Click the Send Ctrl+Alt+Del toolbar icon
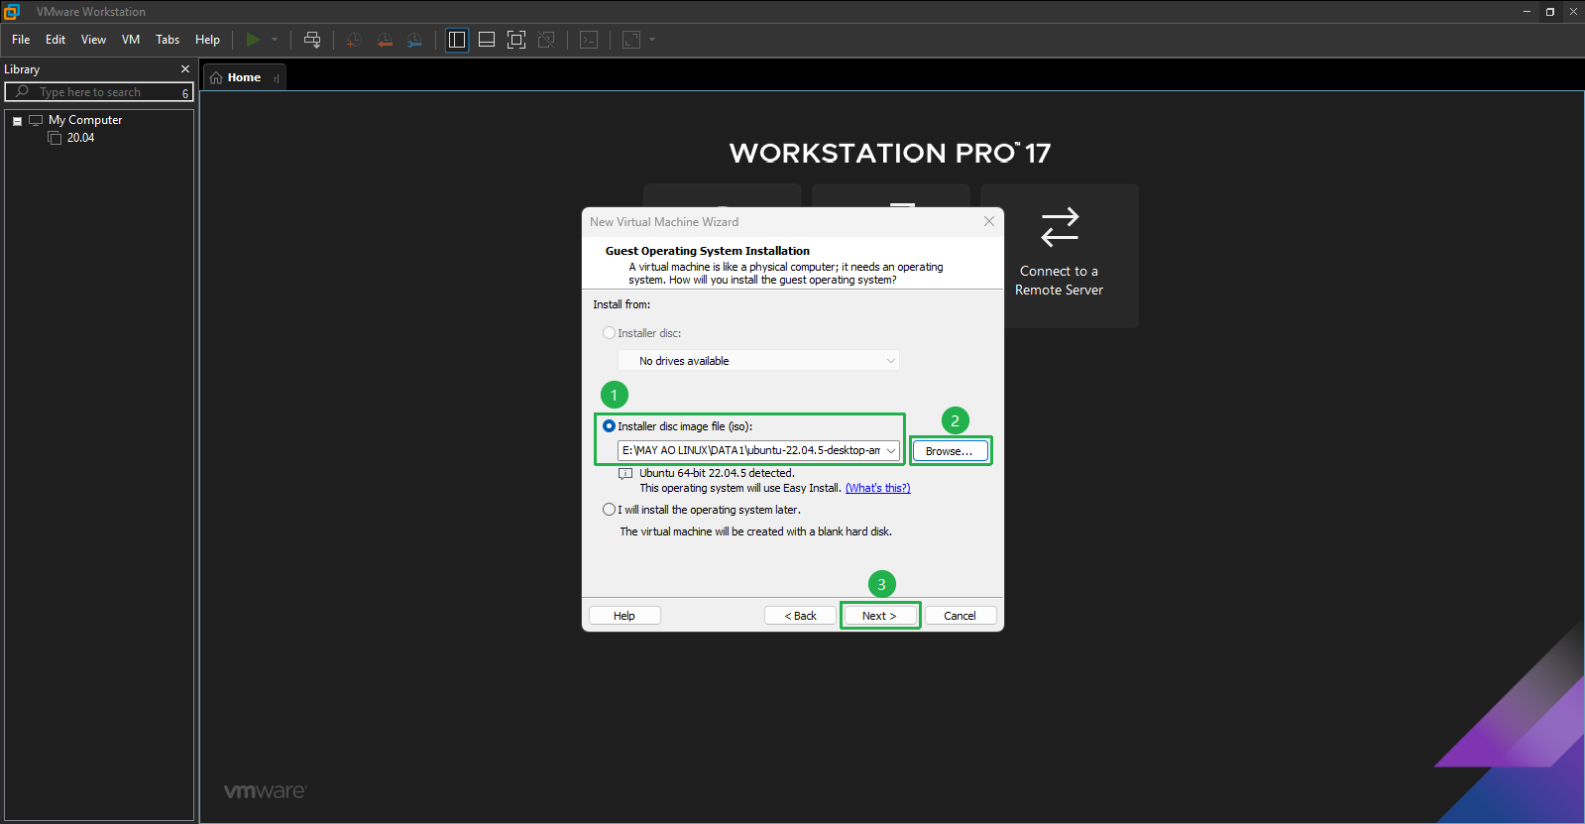The width and height of the screenshot is (1585, 824). click(312, 40)
